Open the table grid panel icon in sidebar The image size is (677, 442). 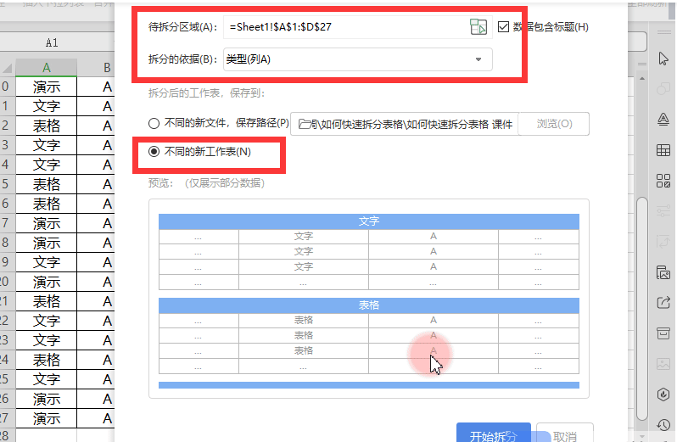pos(663,150)
